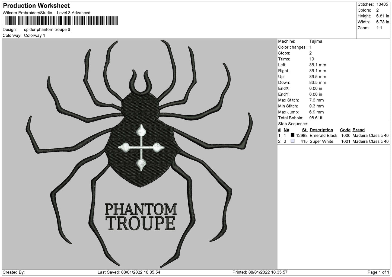Click the Stitches value 13405
Screen dimensions: 392x277
click(383, 4)
